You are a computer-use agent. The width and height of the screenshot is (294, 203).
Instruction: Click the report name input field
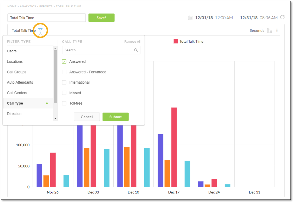[x=47, y=18]
